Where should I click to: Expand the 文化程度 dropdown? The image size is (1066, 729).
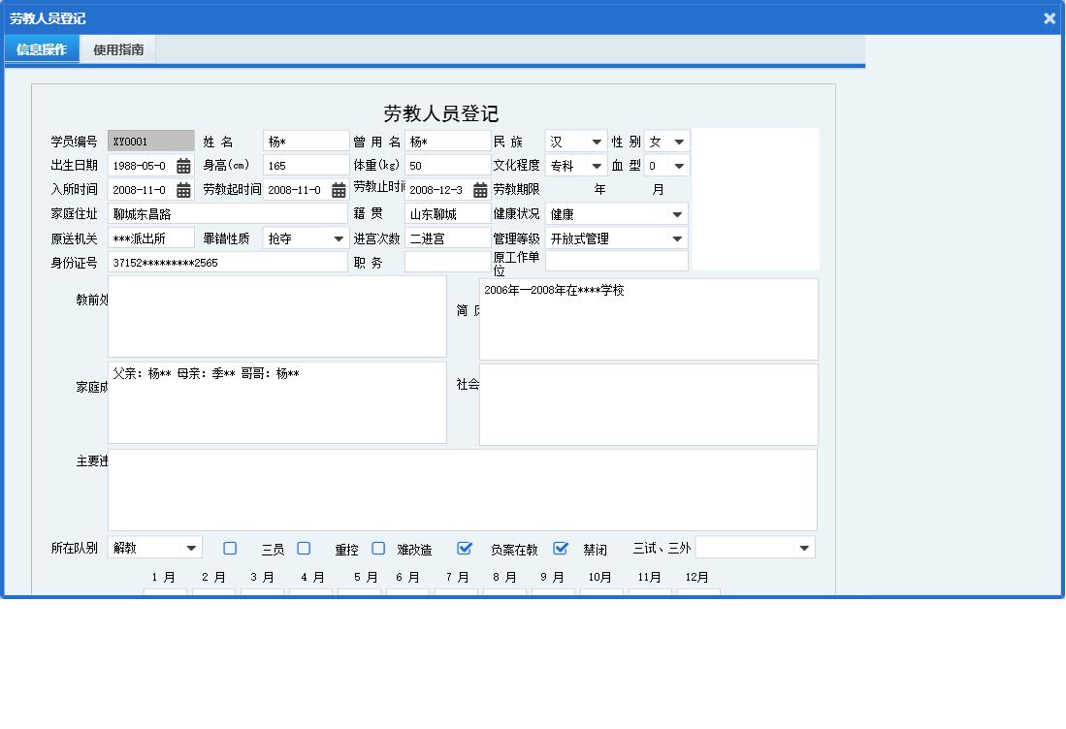(x=596, y=166)
